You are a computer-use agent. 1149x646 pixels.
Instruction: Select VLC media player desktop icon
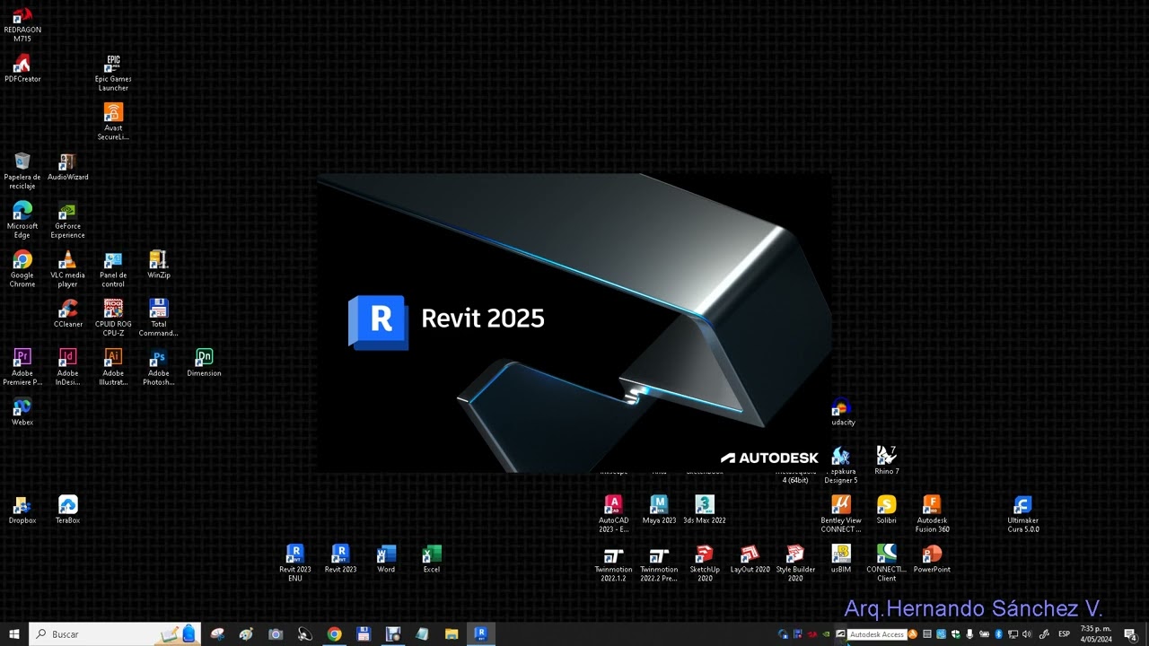[x=67, y=269]
